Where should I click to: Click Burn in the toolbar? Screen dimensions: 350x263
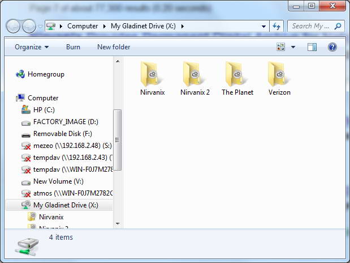click(x=73, y=47)
